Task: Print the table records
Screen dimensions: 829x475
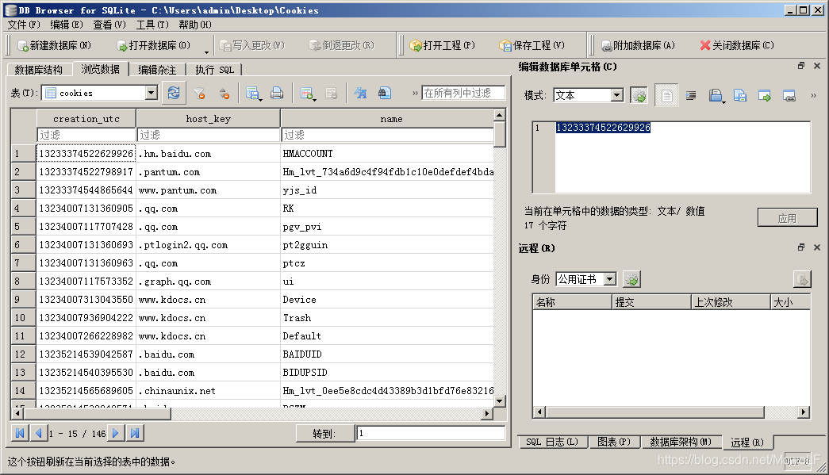Action: point(277,94)
